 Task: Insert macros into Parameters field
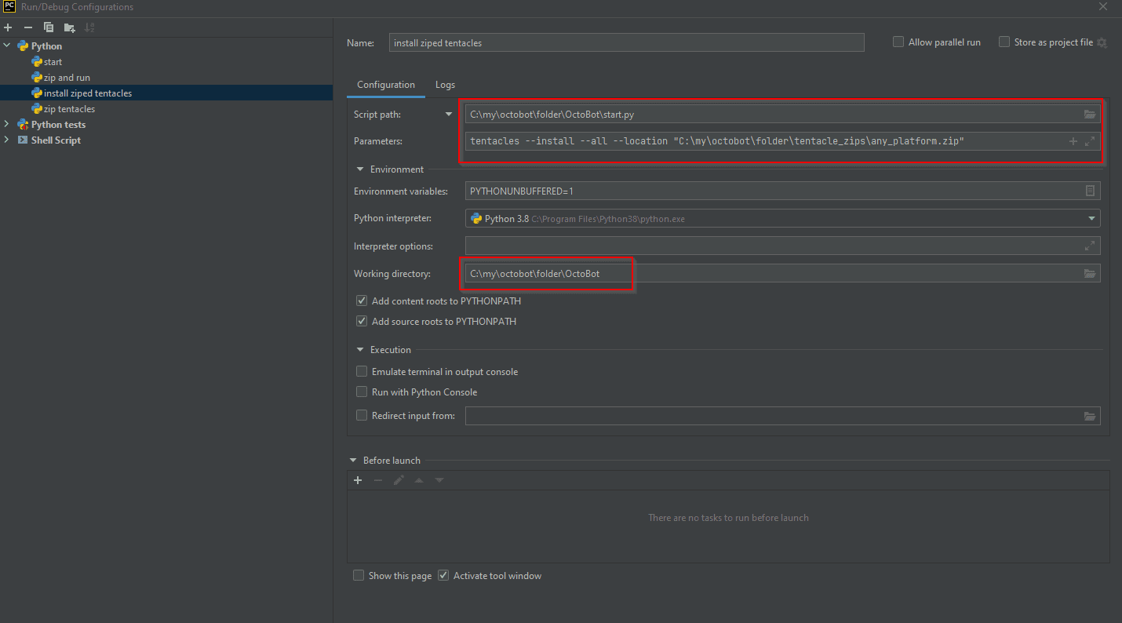[x=1073, y=141]
